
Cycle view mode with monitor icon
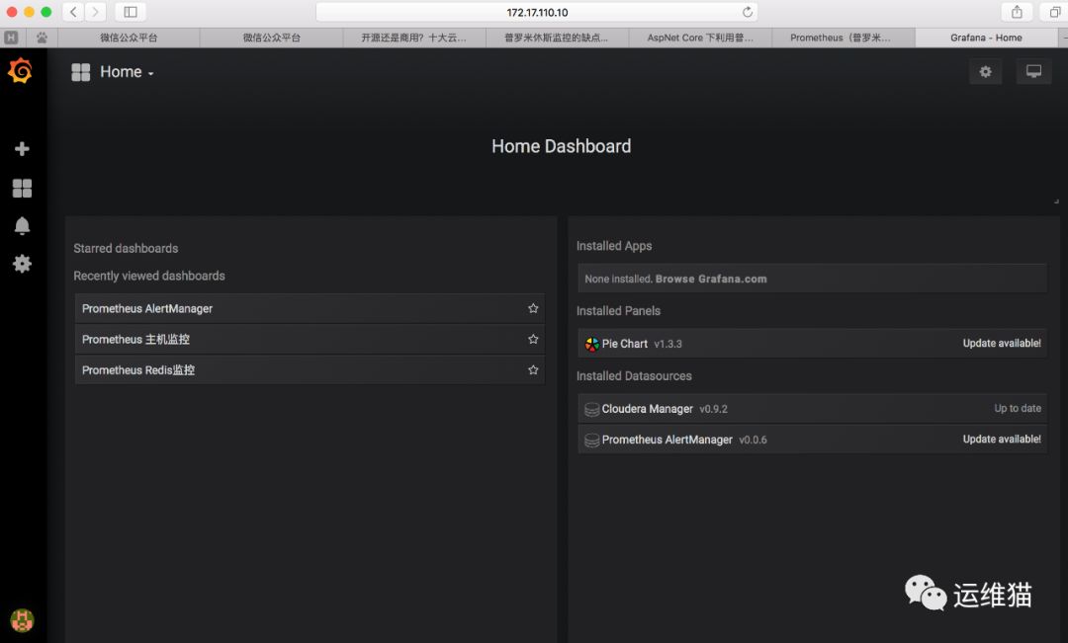[1033, 72]
